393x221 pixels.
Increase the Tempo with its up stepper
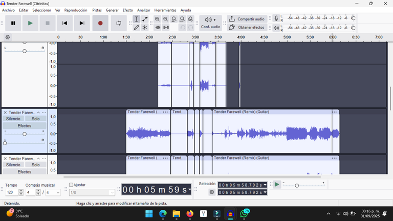[x=21, y=191]
